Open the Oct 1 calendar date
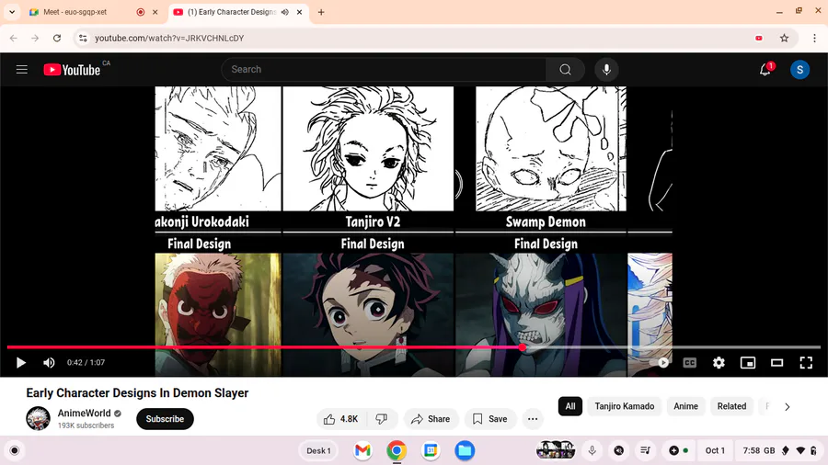828x465 pixels. coord(715,451)
